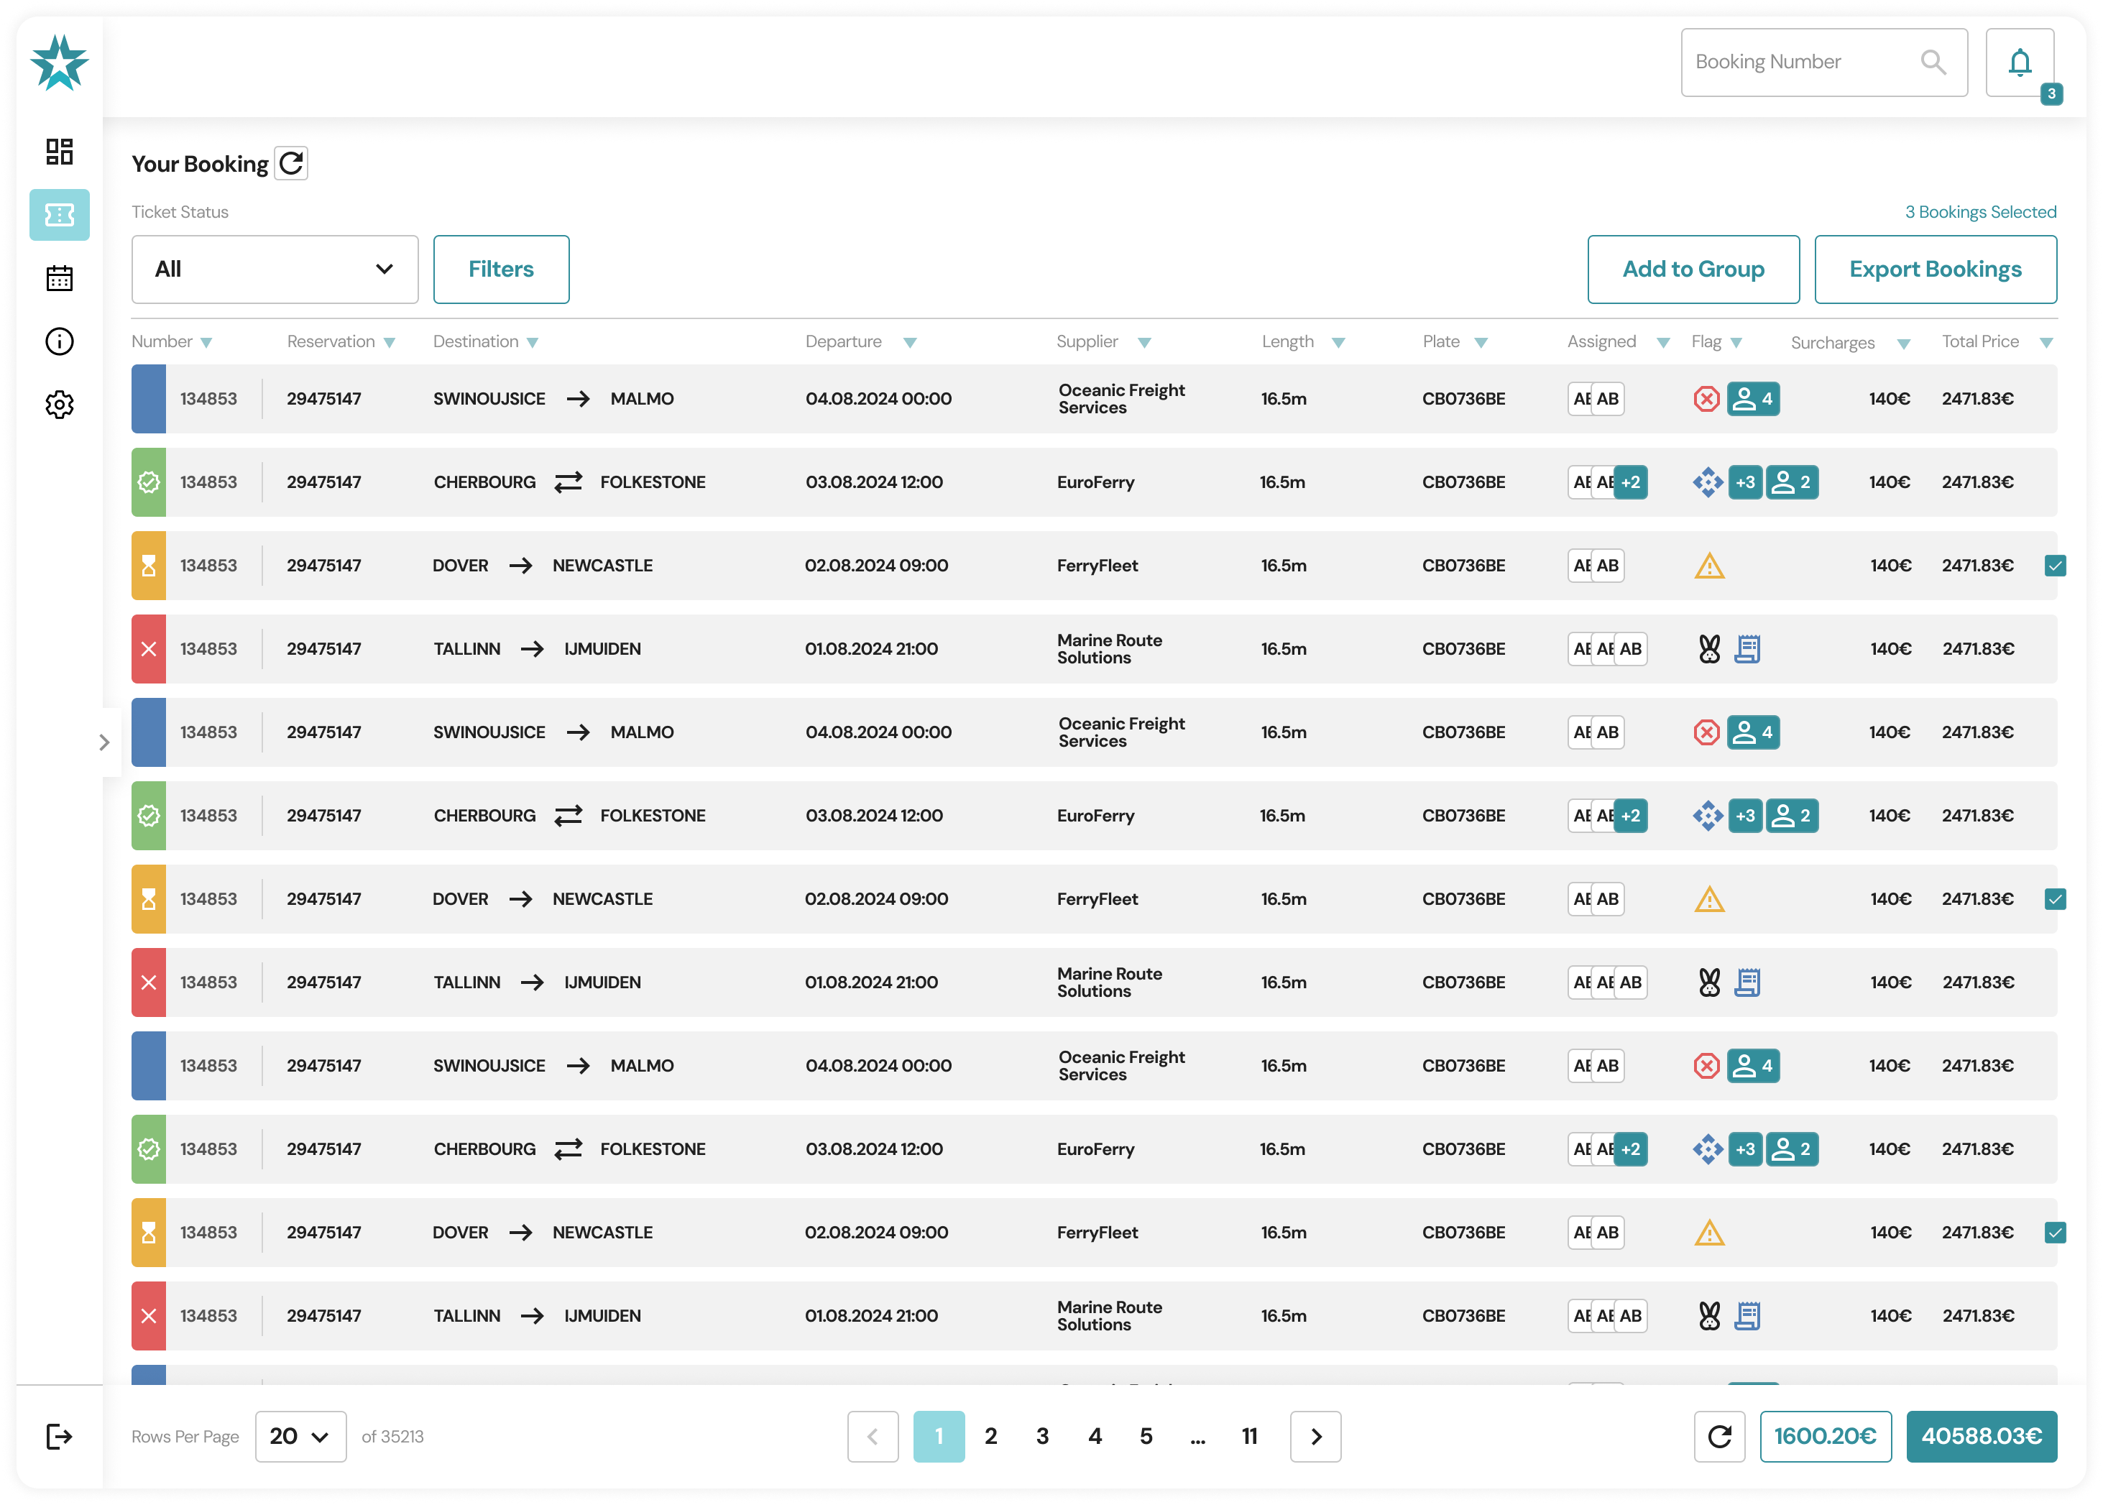Go to page 3 in pagination
This screenshot has height=1505, width=2103.
(x=1043, y=1437)
